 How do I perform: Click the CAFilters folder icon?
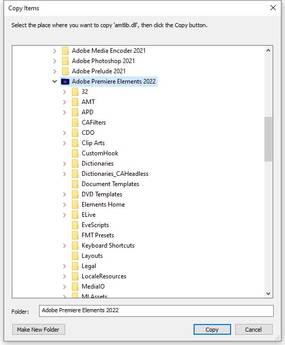[x=75, y=123]
